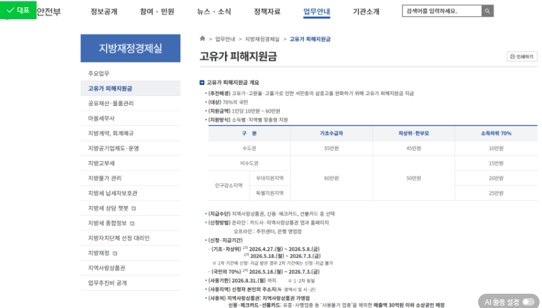Focus the 검색어를 입력하세요 search field
The height and width of the screenshot is (308, 542).
[442, 11]
